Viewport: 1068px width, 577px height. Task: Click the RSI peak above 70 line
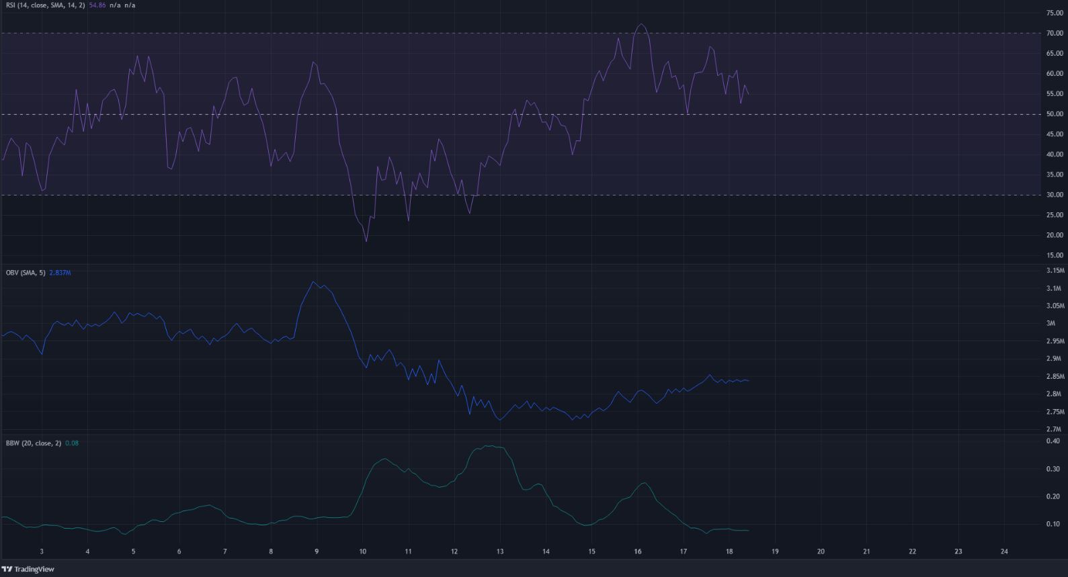(x=641, y=26)
